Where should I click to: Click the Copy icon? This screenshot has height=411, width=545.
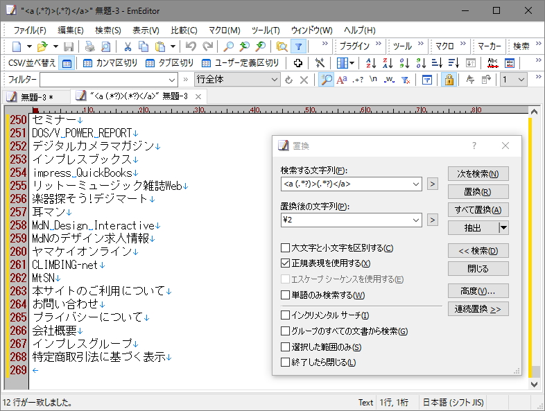tap(144, 46)
